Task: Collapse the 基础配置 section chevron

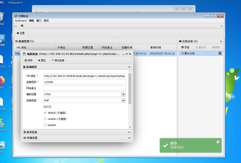Action: tap(129, 67)
